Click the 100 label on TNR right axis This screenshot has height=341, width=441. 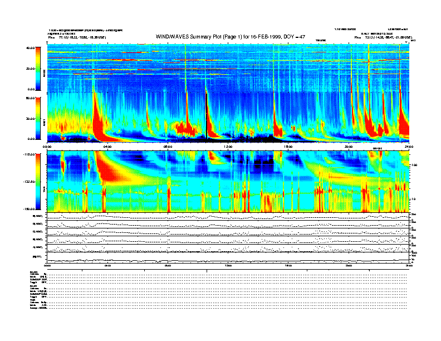pos(414,165)
